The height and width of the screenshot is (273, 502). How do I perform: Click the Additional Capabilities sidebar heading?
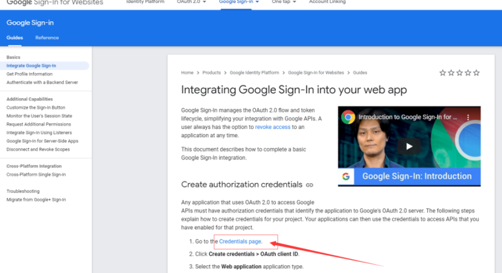coord(30,99)
